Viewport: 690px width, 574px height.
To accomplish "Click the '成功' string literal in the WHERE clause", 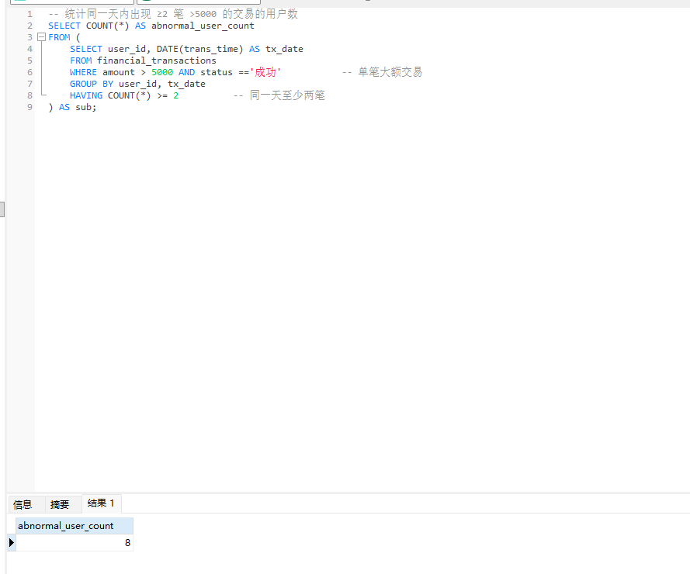I will tap(266, 71).
